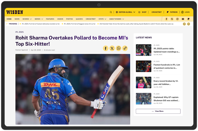The width and height of the screenshot is (198, 131).
Task: Click Shubman Gill news thumbnail
Action: tap(144, 99)
